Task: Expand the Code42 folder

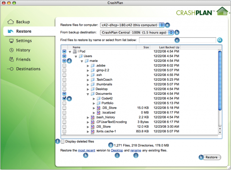Action: (x=94, y=99)
